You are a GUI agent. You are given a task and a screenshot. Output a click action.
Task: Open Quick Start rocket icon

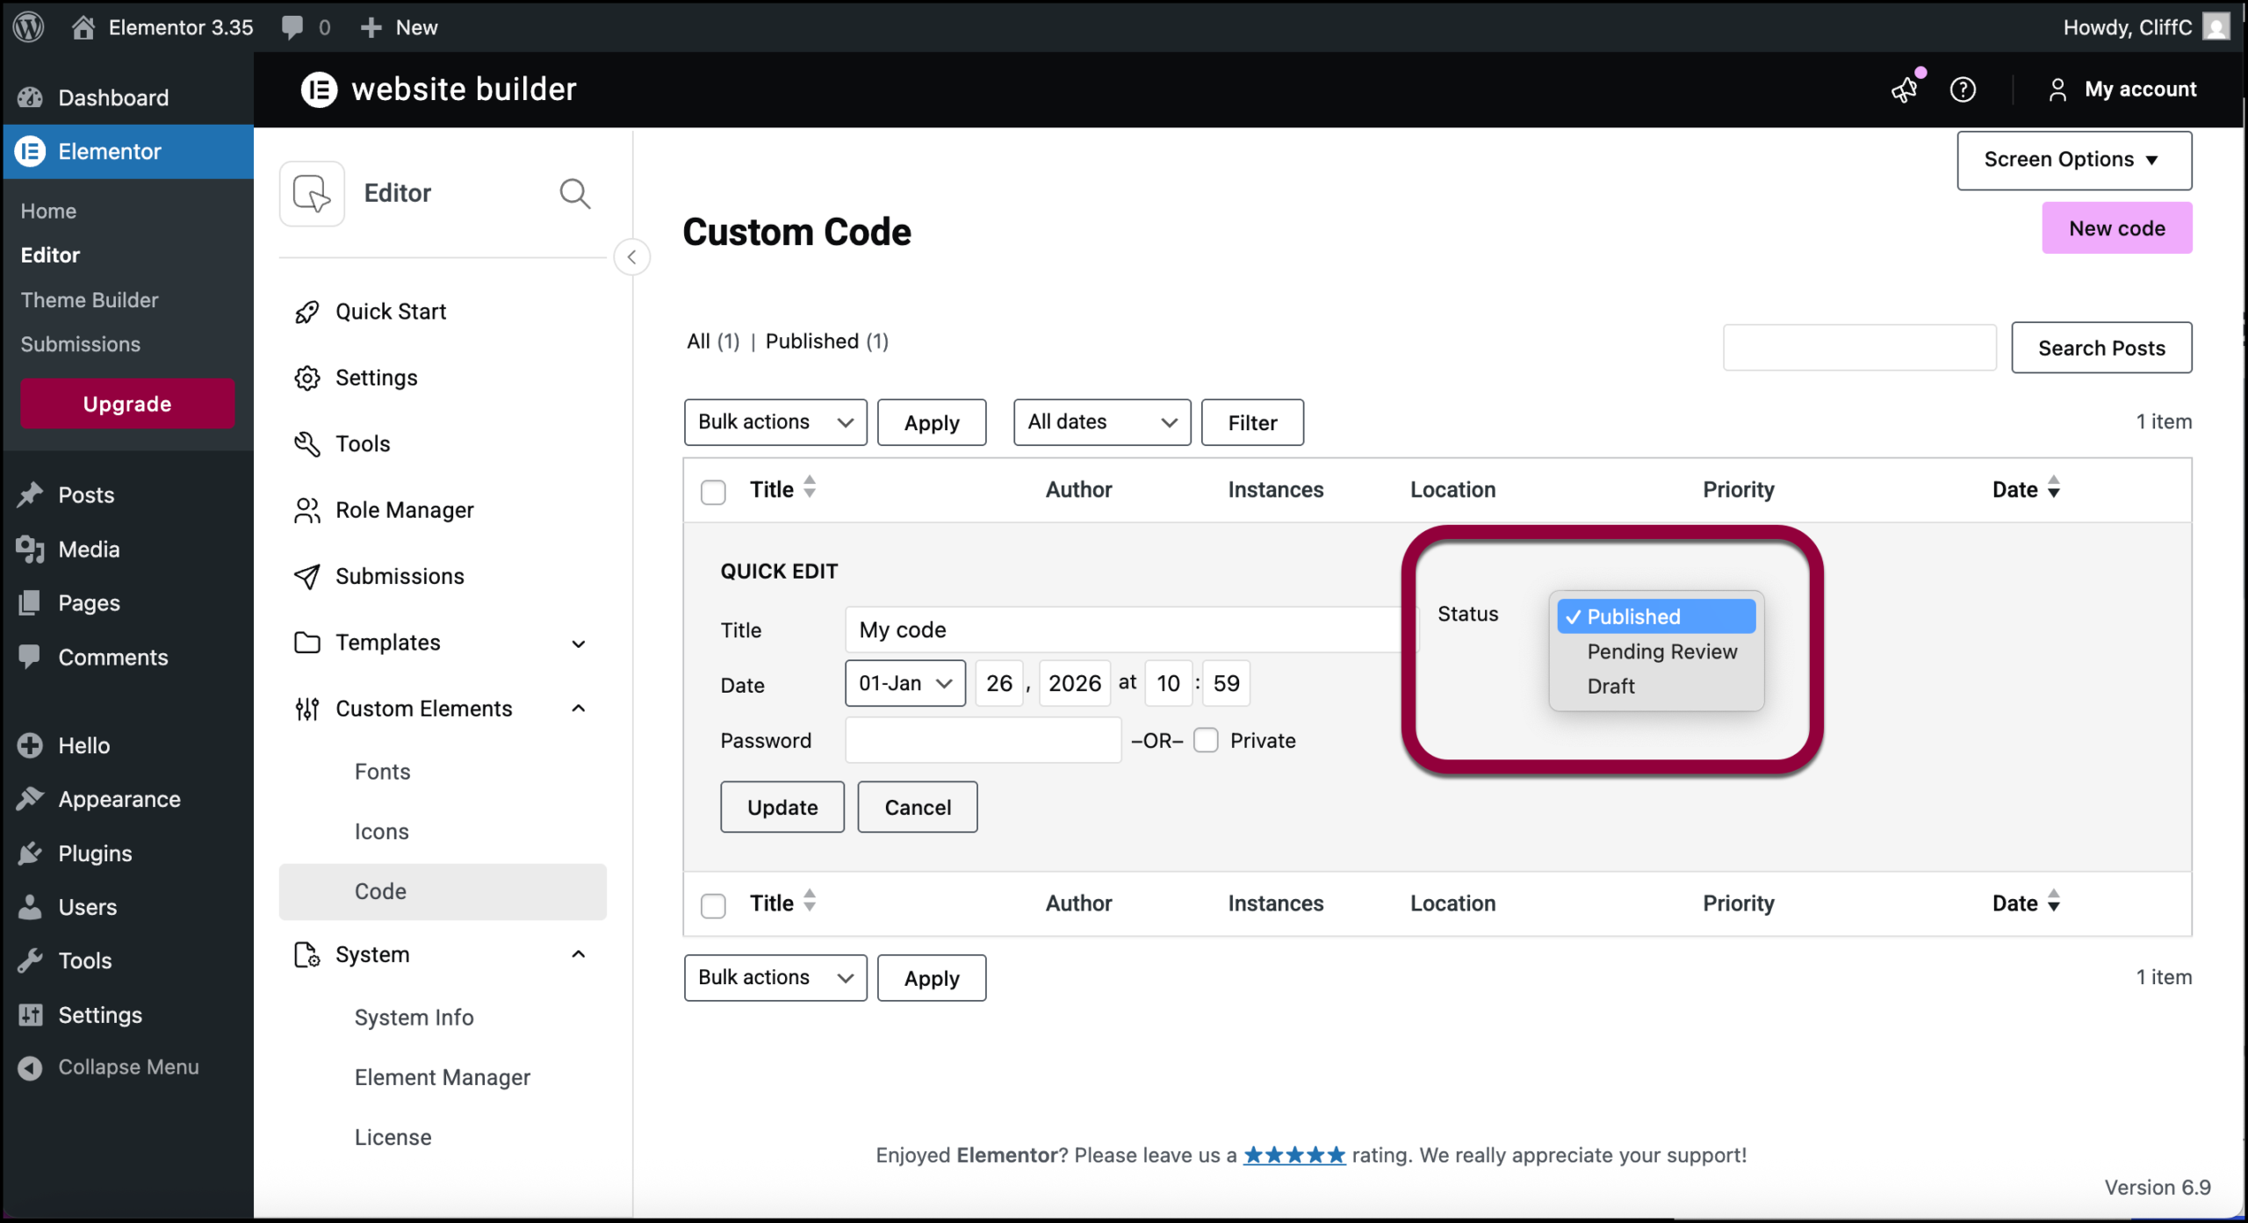point(306,312)
